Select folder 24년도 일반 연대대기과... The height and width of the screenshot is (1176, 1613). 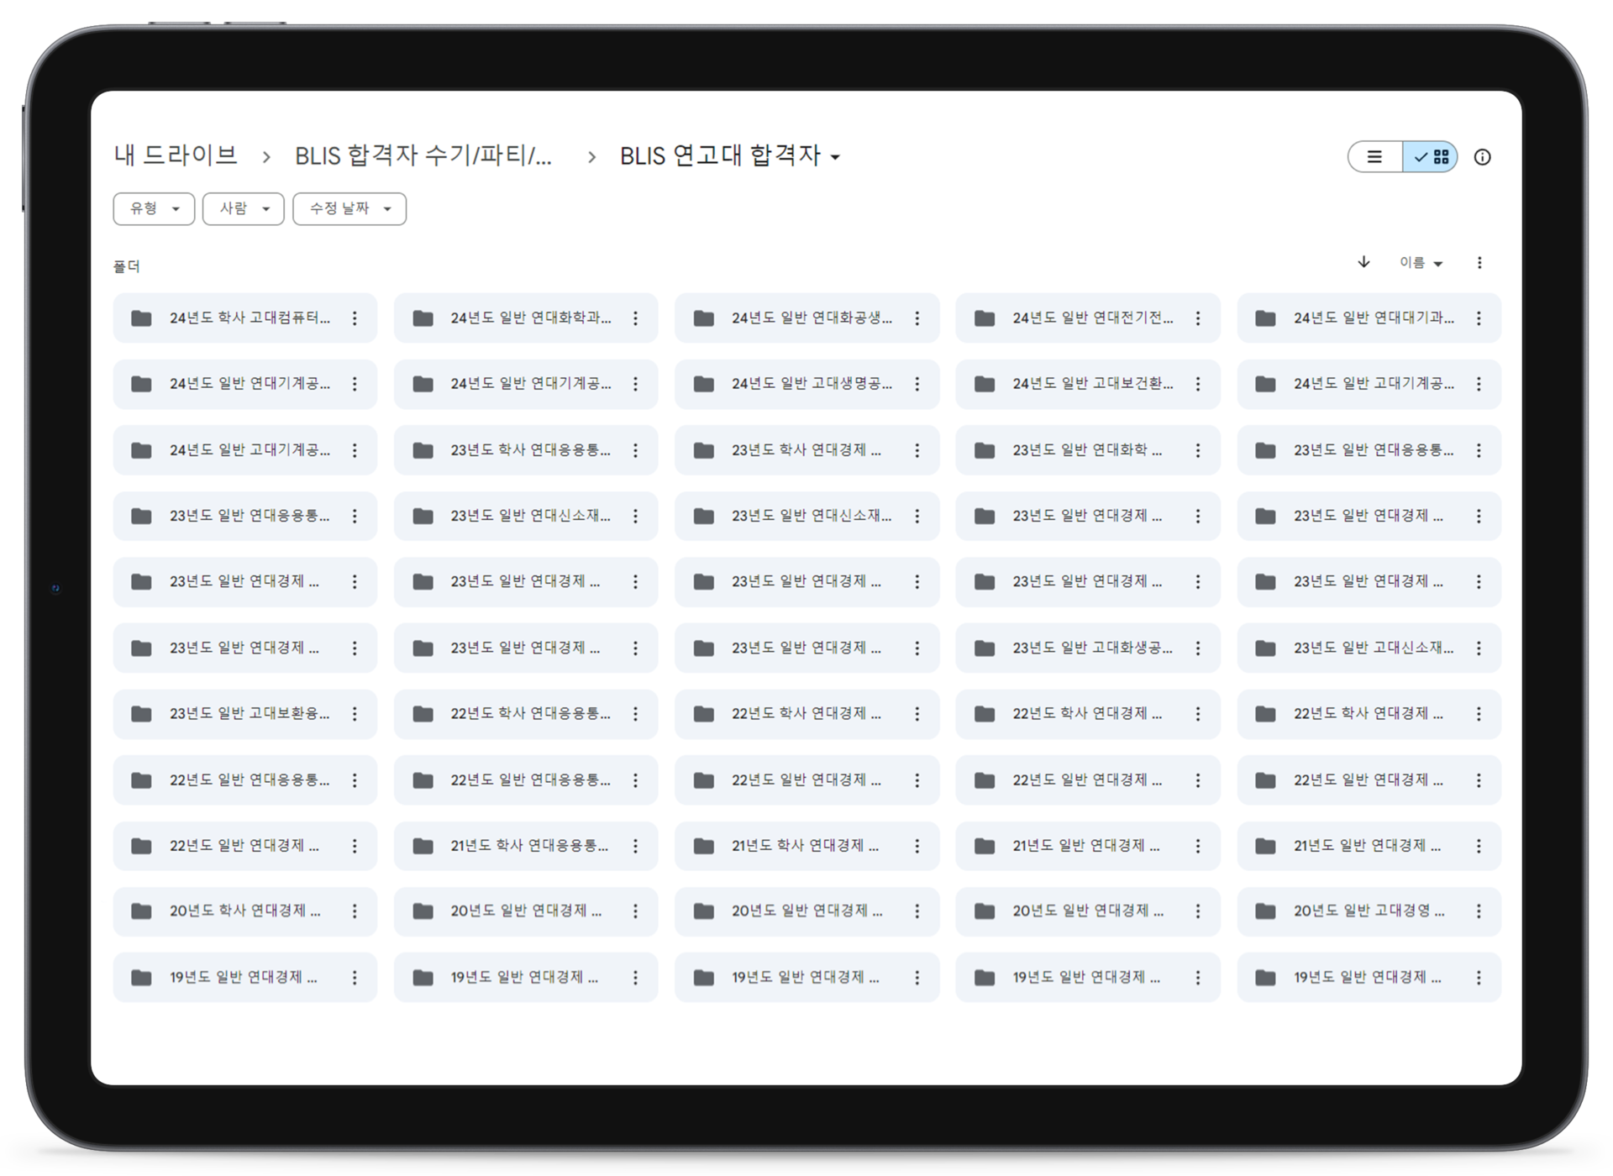coord(1369,318)
